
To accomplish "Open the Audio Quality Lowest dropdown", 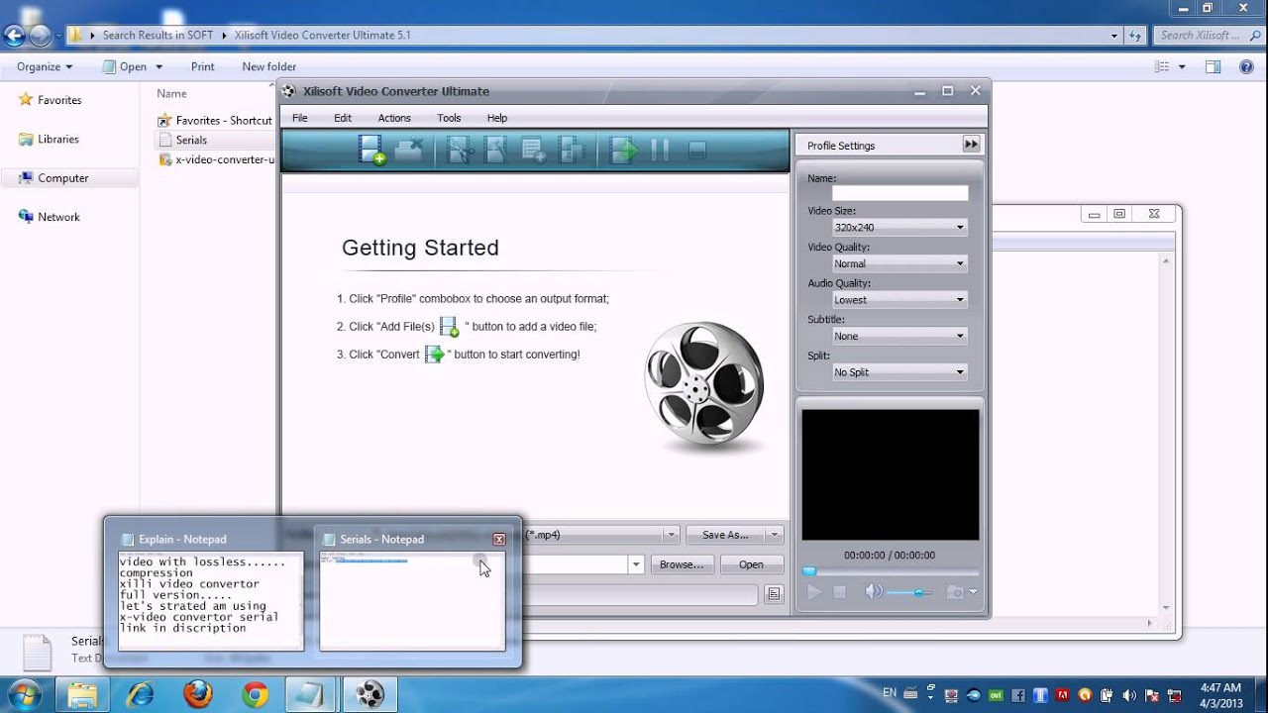I will point(899,299).
